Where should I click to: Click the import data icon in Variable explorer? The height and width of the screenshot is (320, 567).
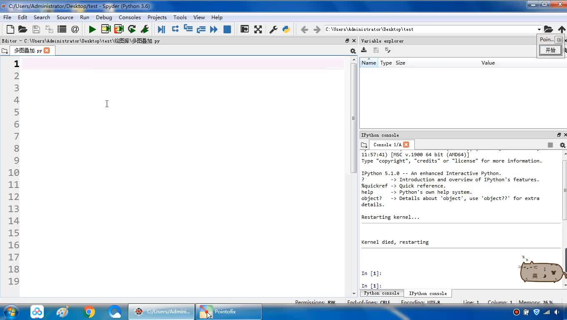point(364,50)
